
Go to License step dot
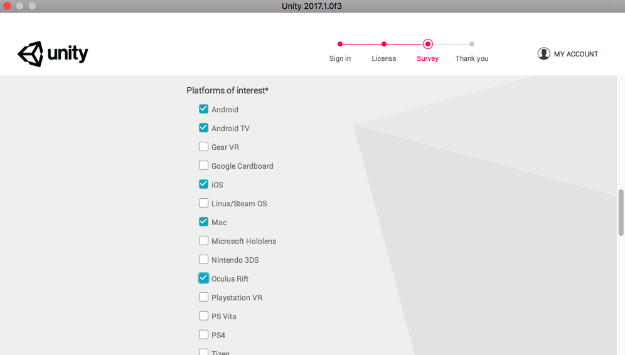click(x=384, y=45)
